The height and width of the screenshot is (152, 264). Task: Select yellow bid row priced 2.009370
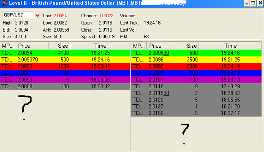tap(65, 60)
